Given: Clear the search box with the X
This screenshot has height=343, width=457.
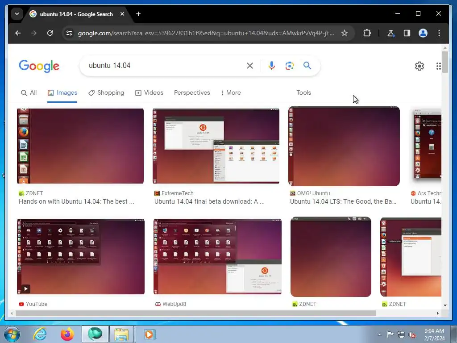Looking at the screenshot, I should coord(250,66).
